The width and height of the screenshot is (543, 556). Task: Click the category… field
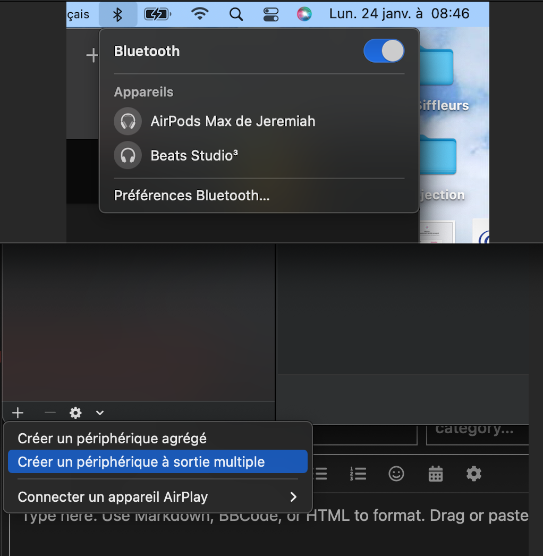[478, 435]
